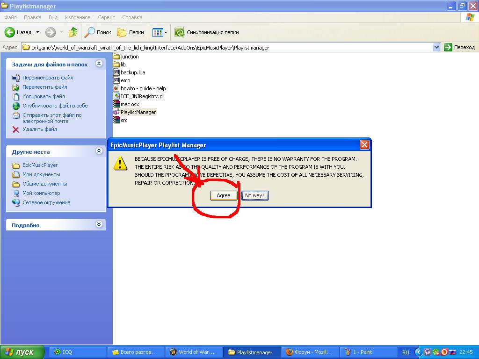The image size is (479, 359).
Task: Open the Search (Поиск) toolbar tool
Action: click(x=98, y=32)
